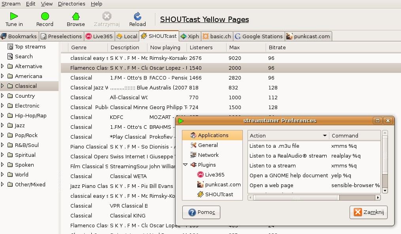The height and width of the screenshot is (234, 401).
Task: Select the Applications preferences page
Action: click(x=212, y=135)
